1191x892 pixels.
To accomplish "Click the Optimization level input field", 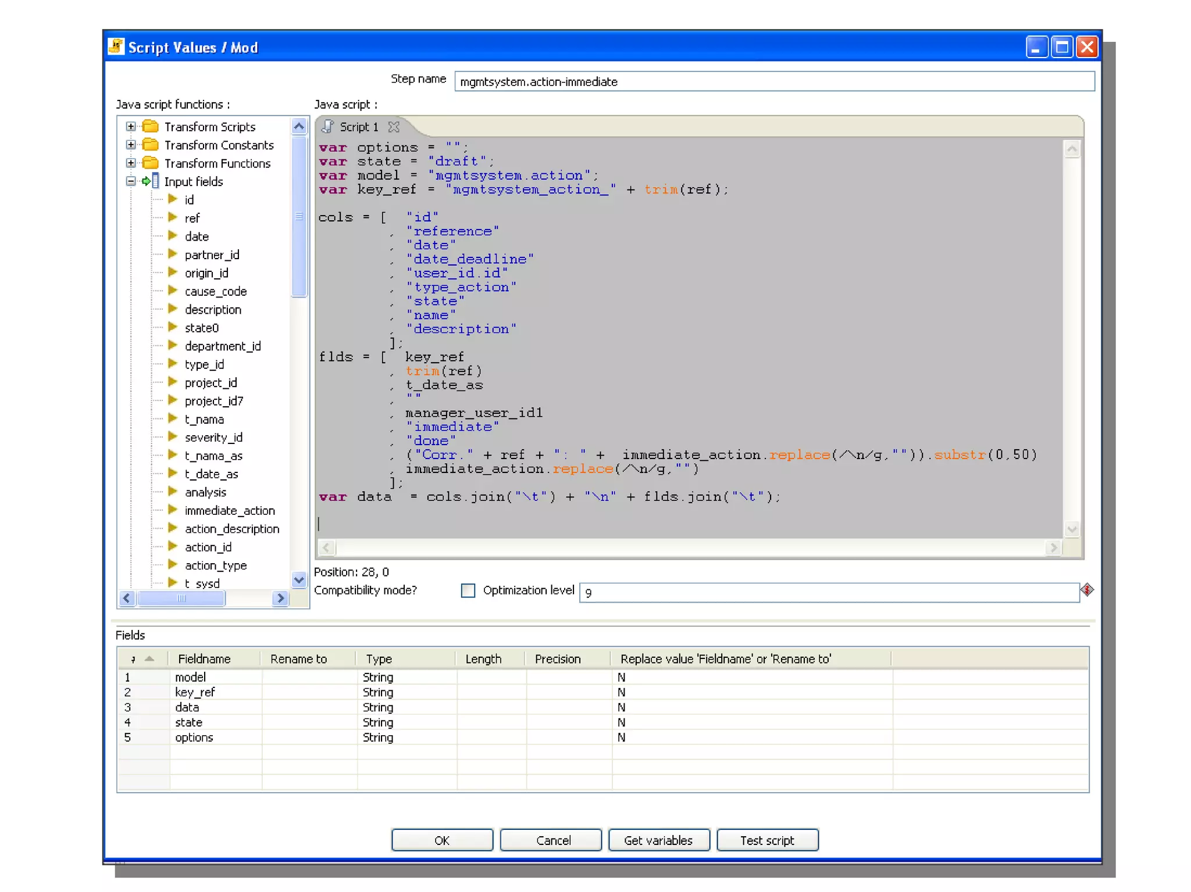I will pos(828,593).
